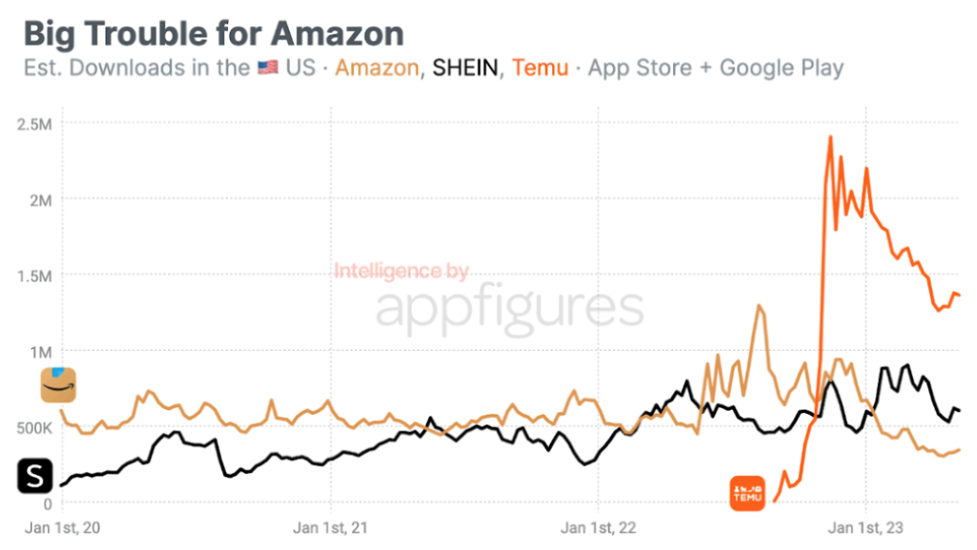Click the 1.5M y-axis label
Screen dimensions: 977x550
pos(35,276)
